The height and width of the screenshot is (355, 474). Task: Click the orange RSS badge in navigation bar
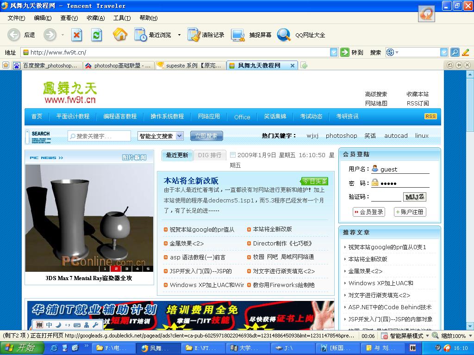tap(430, 116)
